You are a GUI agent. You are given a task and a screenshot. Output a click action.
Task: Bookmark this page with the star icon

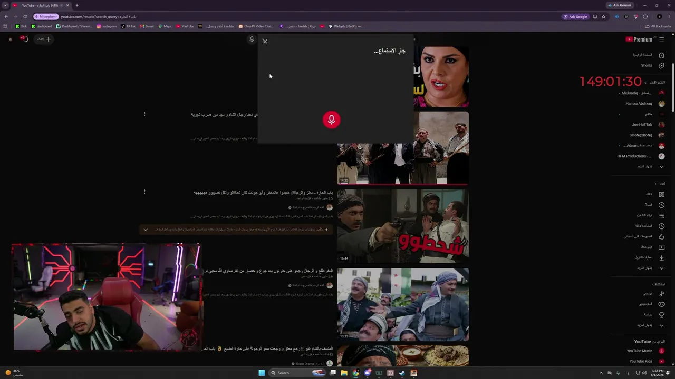(x=604, y=16)
